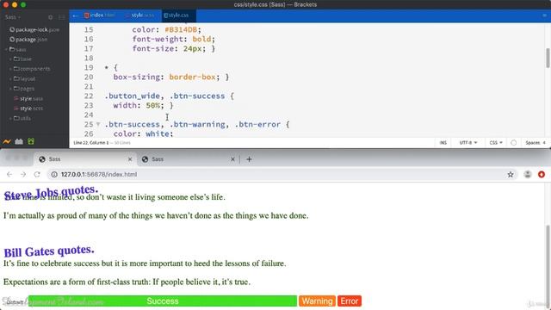Click browser forward arrow button
The width and height of the screenshot is (551, 310).
coord(23,174)
